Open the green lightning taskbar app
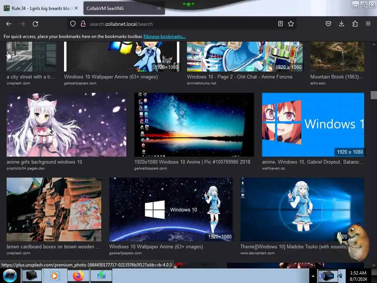The height and width of the screenshot is (283, 377). pos(101,276)
